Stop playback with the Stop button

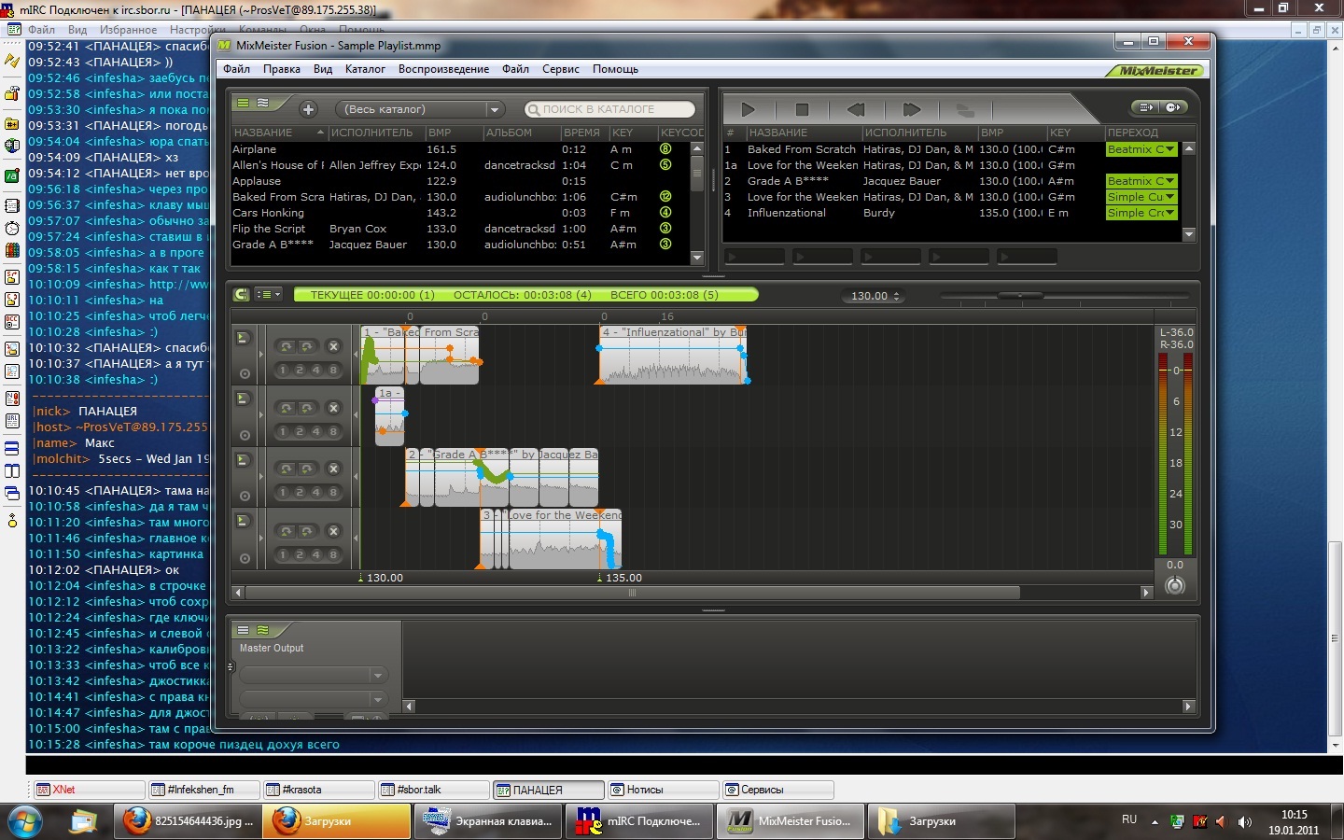(x=801, y=109)
